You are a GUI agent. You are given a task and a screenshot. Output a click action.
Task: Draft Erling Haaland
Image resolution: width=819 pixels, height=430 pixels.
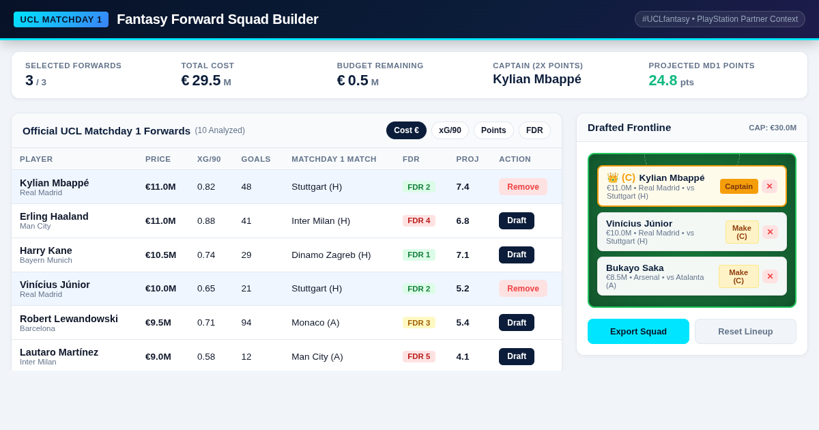coord(517,220)
